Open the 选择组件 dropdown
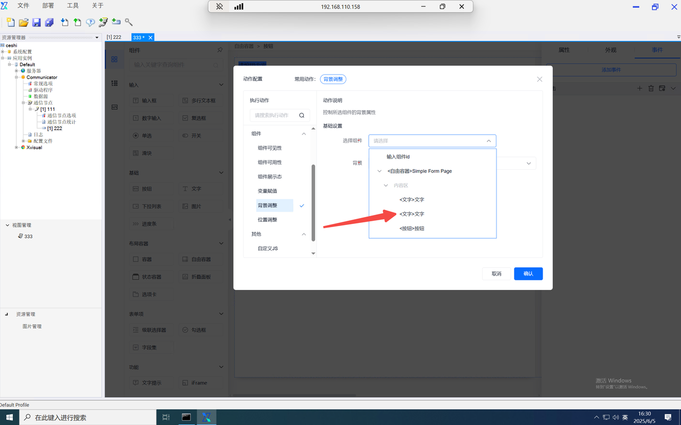Screen dimensions: 681x425 (x=432, y=141)
